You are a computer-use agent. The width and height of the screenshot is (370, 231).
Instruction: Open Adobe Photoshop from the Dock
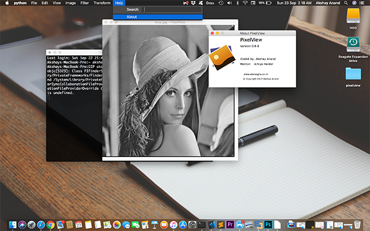[x=268, y=225]
